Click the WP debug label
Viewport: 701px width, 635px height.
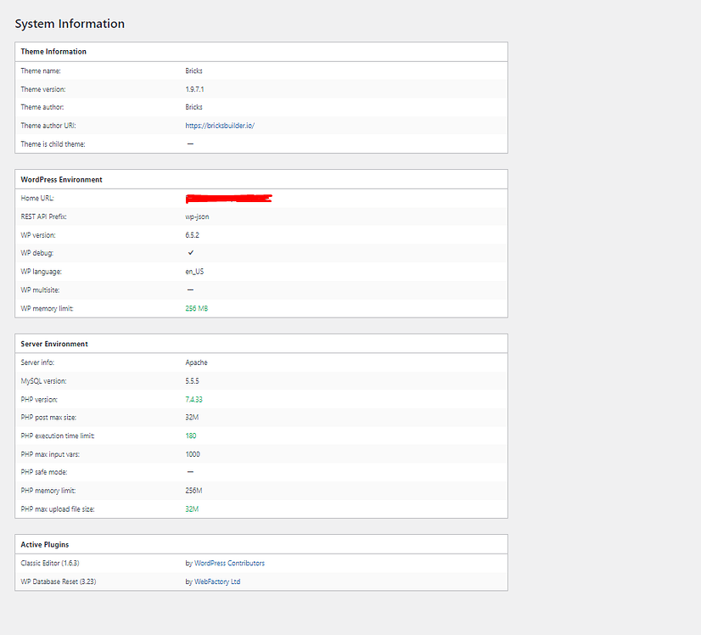pyautogui.click(x=37, y=253)
